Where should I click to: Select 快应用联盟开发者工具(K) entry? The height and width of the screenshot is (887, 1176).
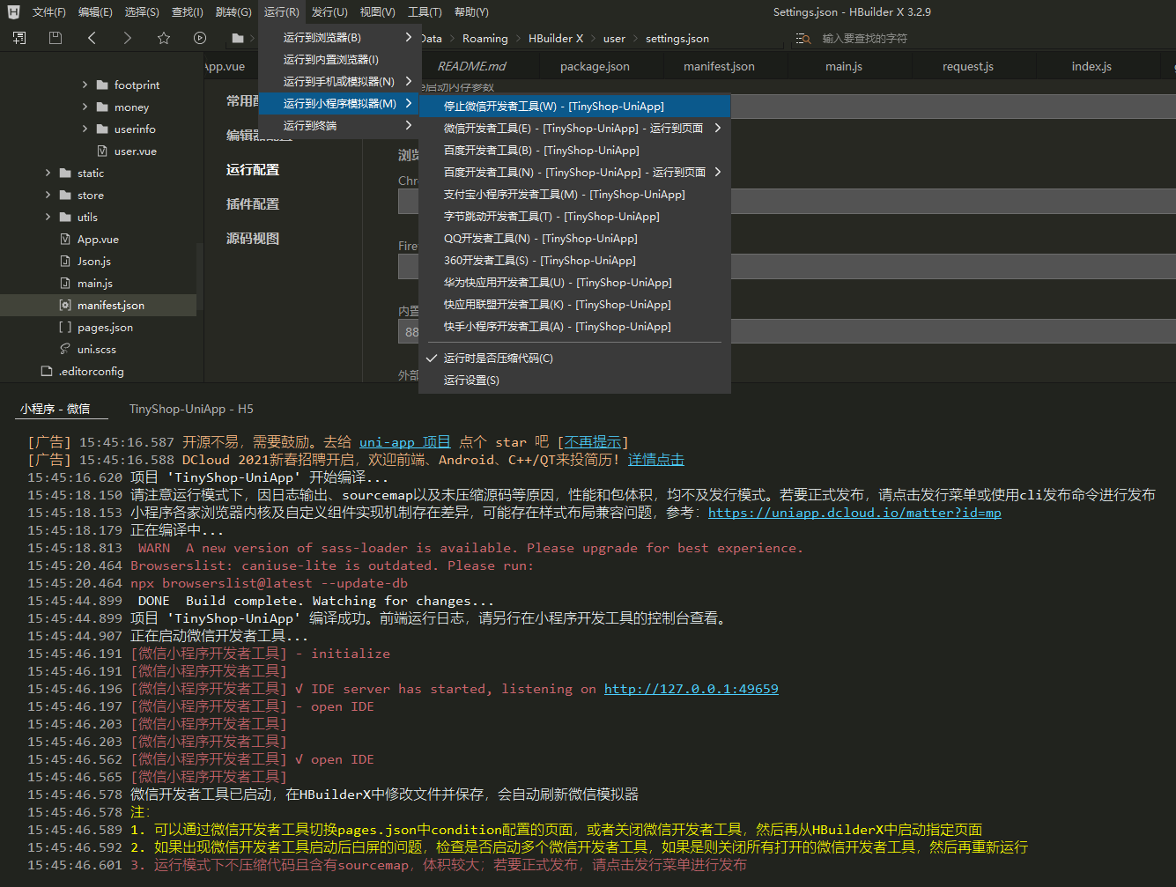pos(574,305)
